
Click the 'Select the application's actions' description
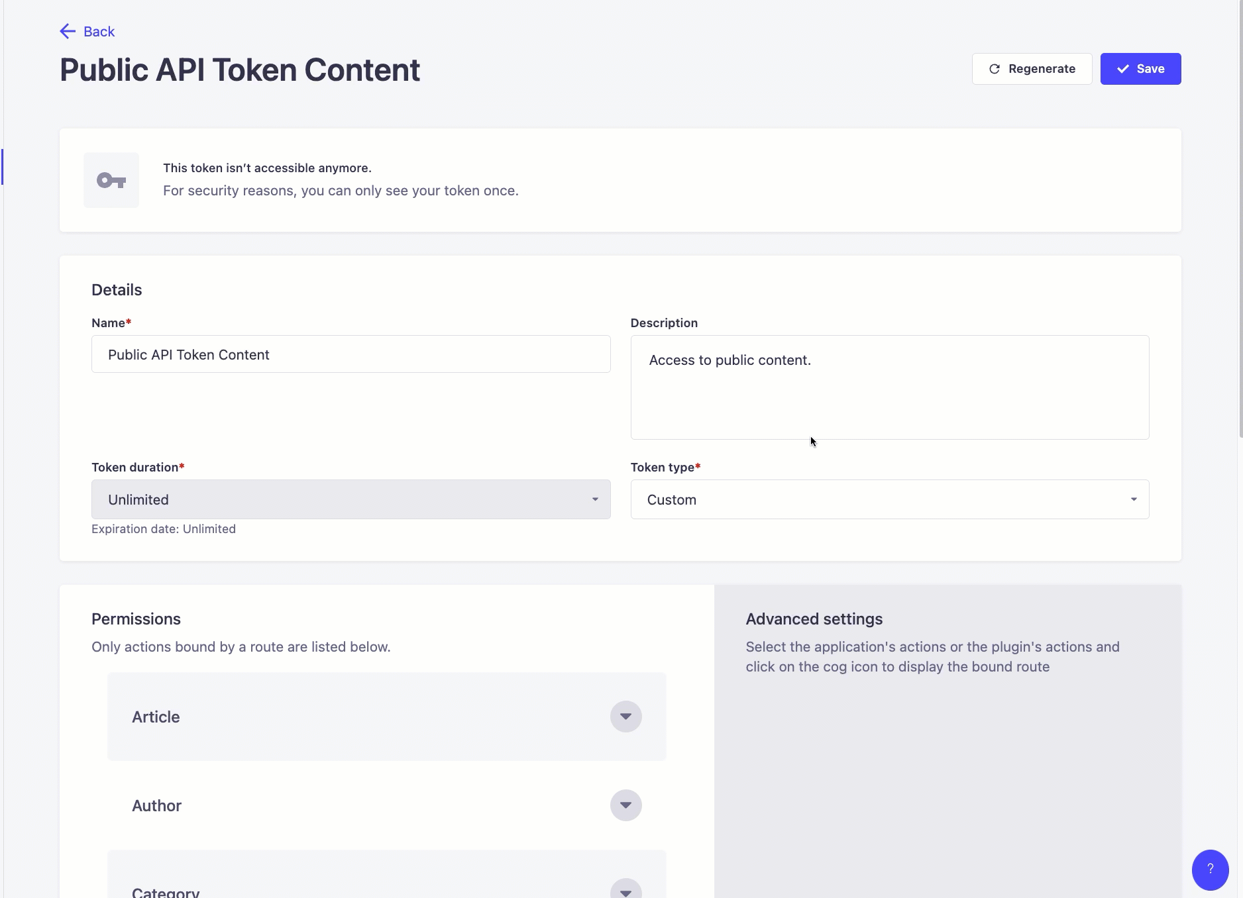click(932, 657)
